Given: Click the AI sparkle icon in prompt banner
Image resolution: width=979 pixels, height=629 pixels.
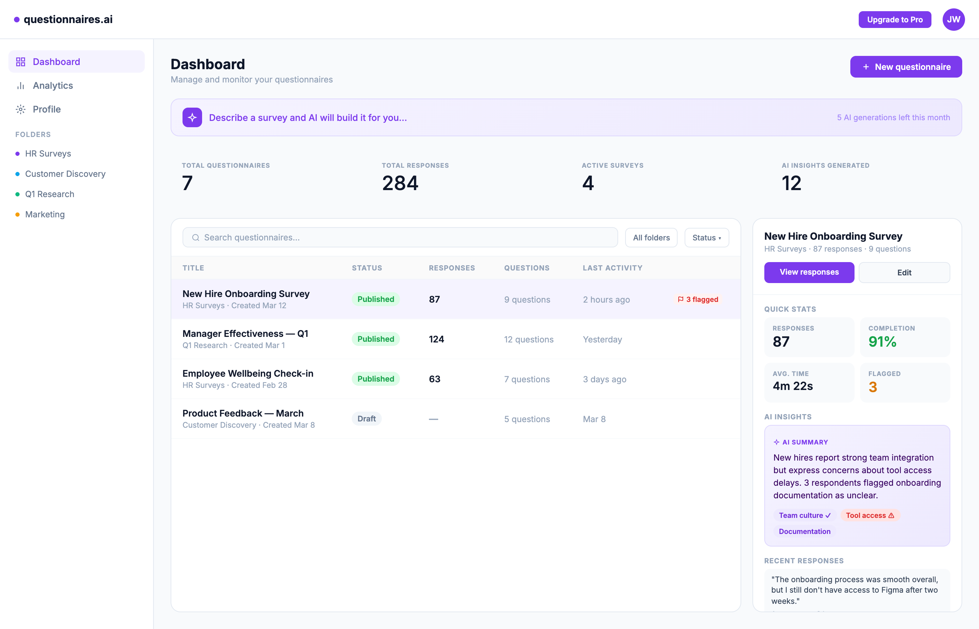Looking at the screenshot, I should click(192, 118).
